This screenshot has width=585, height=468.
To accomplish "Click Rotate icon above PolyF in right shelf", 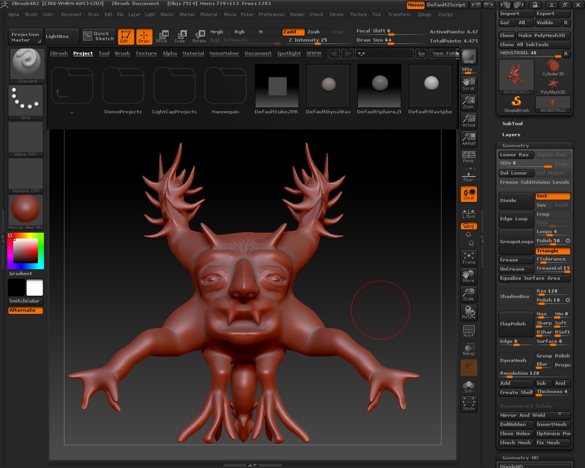I will [x=468, y=313].
